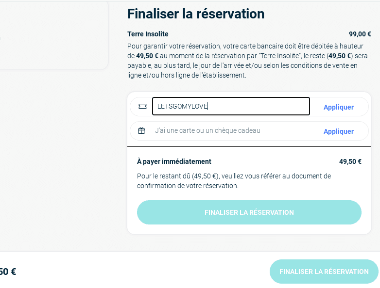Click the À payer immédiatement label
380x288 pixels.
click(x=174, y=161)
